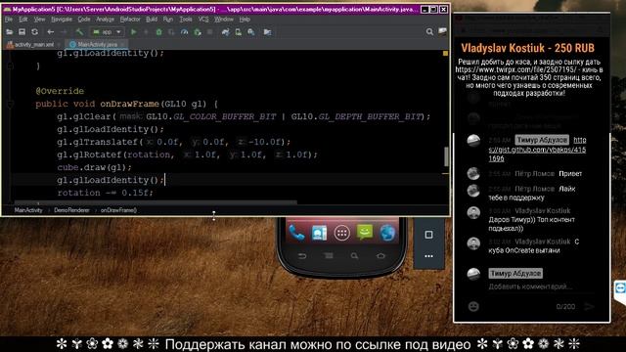Click the cube.draw(gl); code line

point(94,167)
